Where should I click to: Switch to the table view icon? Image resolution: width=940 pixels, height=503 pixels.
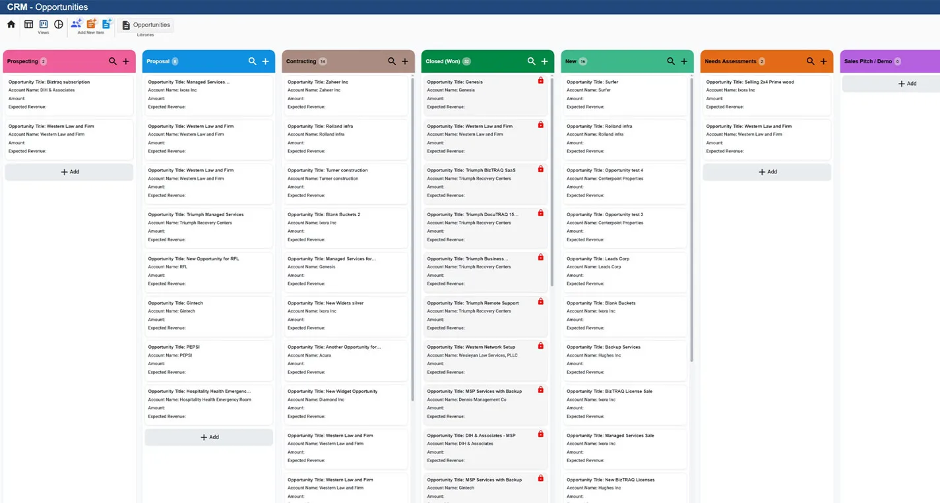point(28,24)
